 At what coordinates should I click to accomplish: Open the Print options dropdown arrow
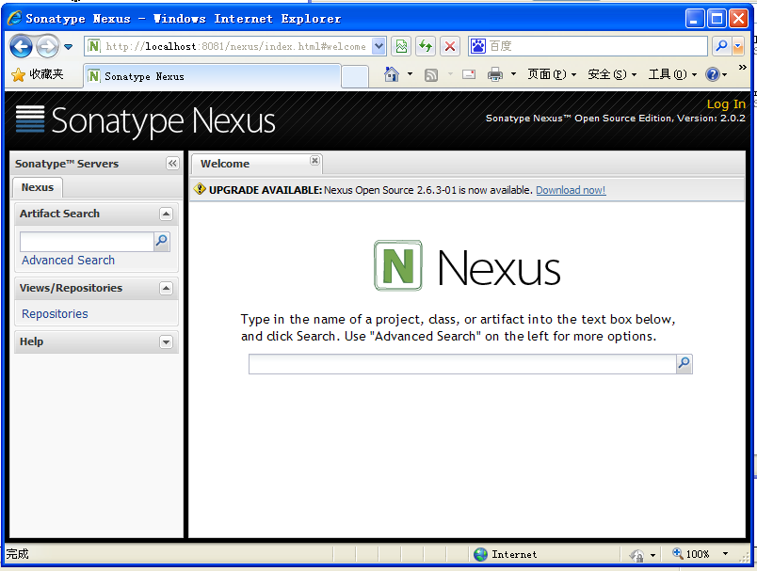click(513, 74)
